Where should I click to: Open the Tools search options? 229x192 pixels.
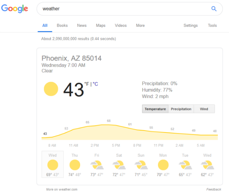point(212,26)
